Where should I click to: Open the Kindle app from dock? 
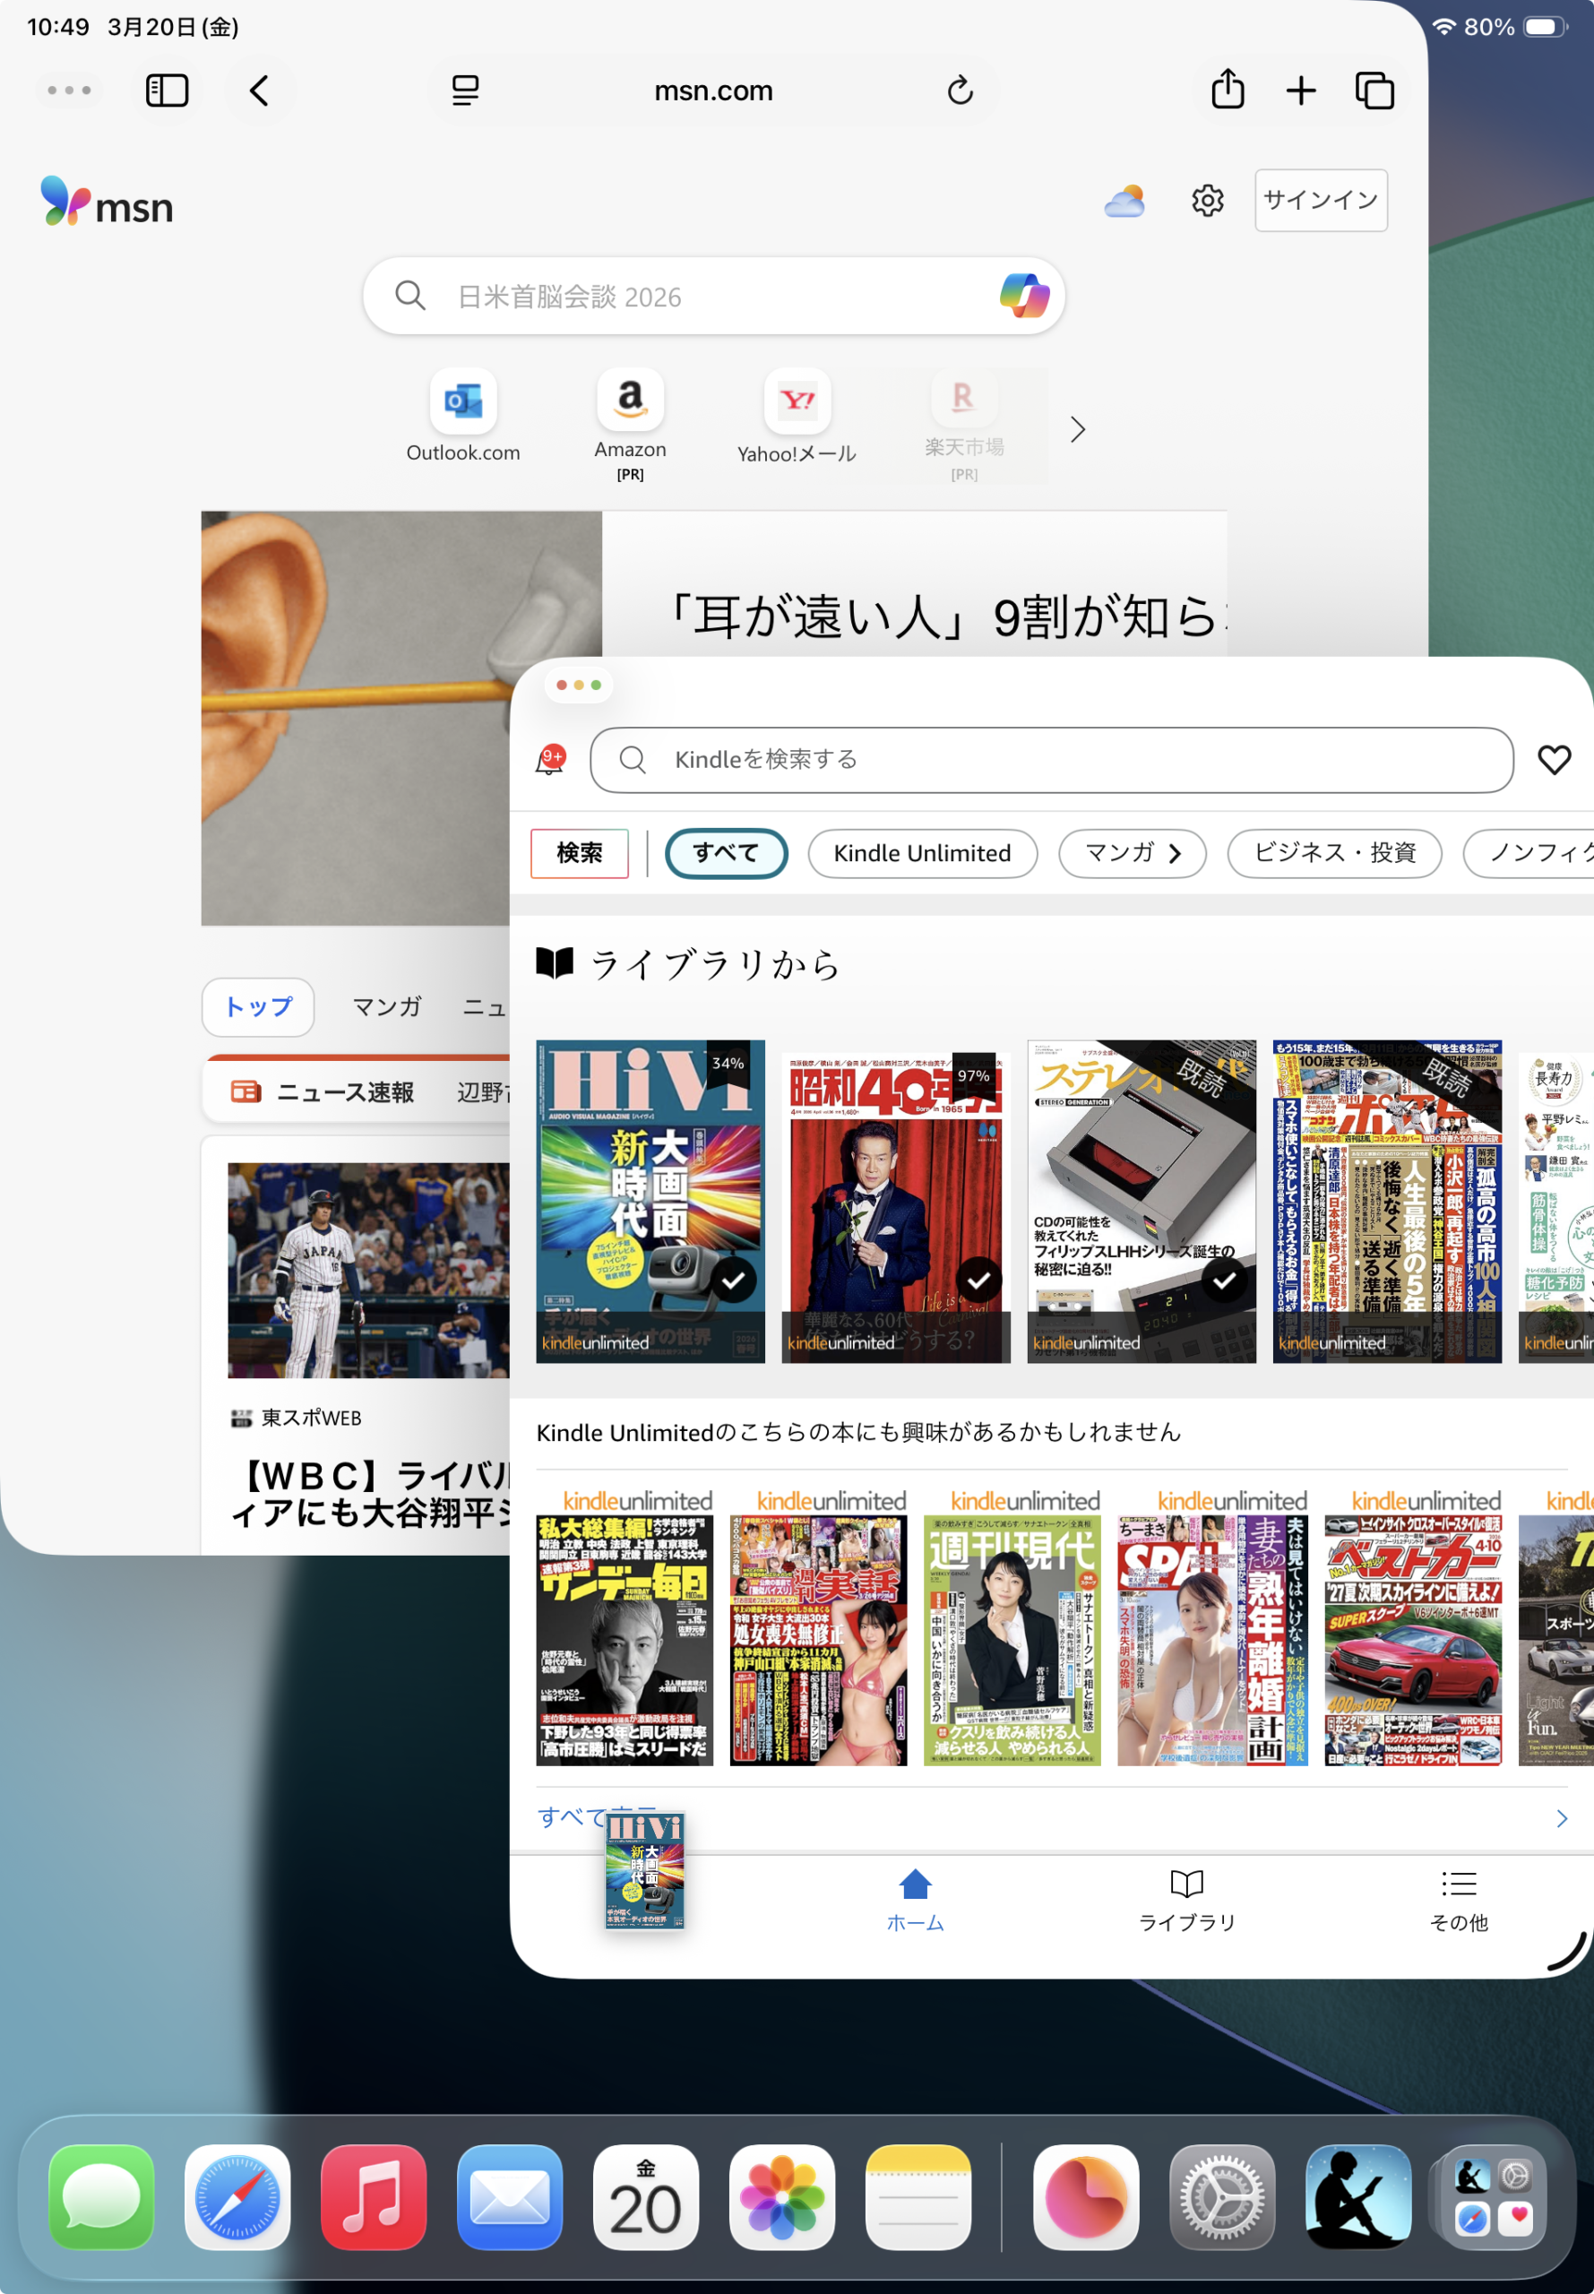pyautogui.click(x=1357, y=2196)
